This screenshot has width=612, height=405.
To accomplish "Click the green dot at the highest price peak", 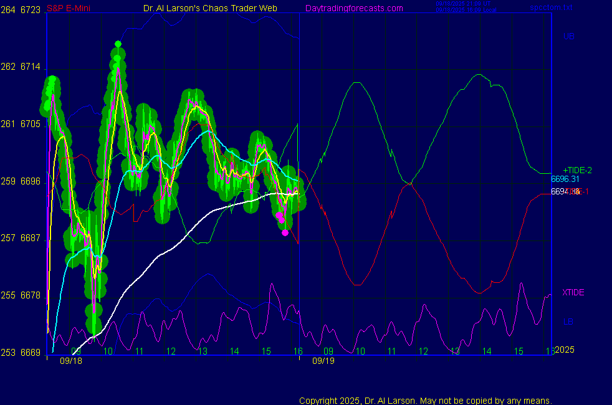I will point(117,44).
